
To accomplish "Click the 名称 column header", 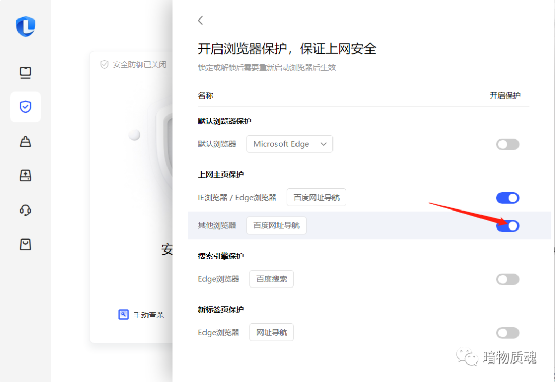I will [205, 95].
